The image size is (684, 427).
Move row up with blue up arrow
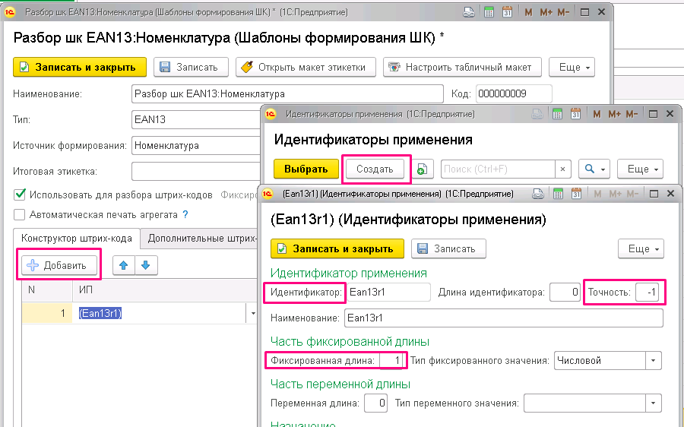123,265
